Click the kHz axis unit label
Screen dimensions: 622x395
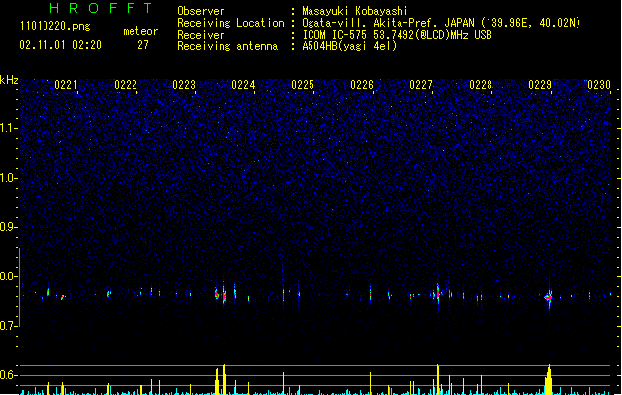9,80
